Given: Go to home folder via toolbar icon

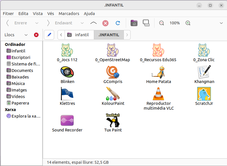Looking at the screenshot, I should [x=134, y=23].
